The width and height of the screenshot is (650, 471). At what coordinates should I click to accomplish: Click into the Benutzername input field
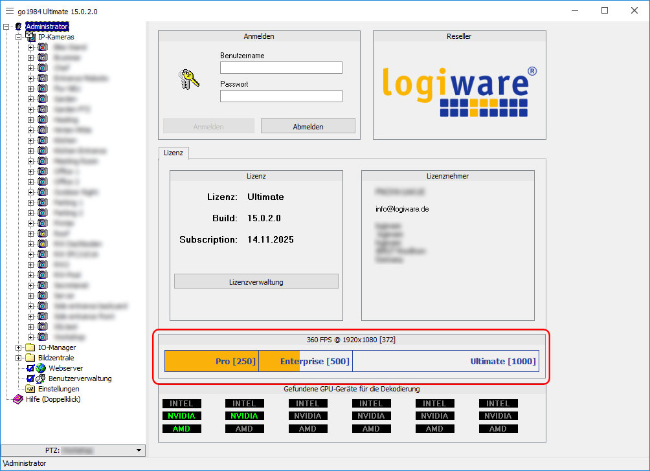(281, 68)
